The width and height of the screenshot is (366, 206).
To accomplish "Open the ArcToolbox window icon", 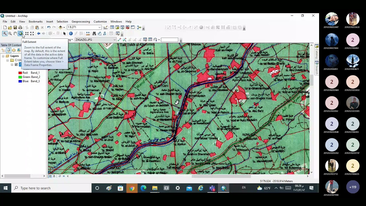I will (128, 27).
